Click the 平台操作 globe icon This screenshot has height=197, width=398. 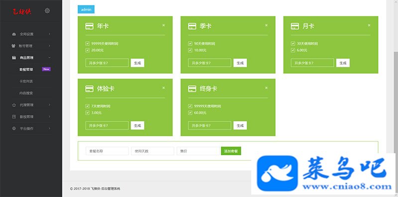(x=14, y=128)
